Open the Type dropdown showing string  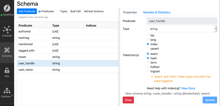click(x=182, y=29)
